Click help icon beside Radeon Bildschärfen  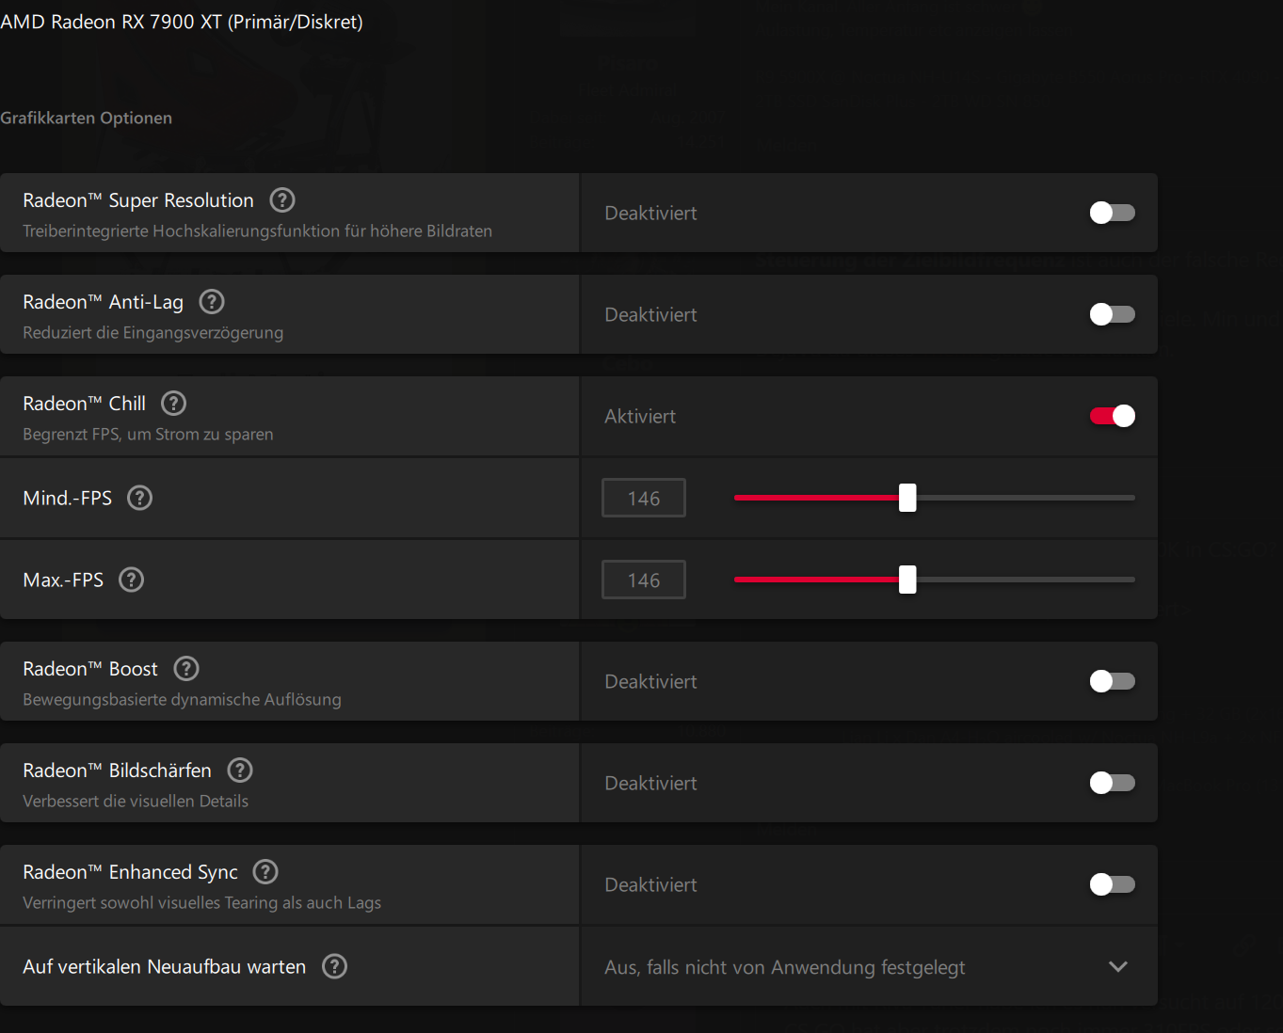240,771
